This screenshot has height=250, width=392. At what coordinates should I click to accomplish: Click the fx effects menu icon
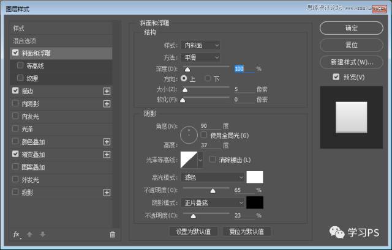point(17,234)
